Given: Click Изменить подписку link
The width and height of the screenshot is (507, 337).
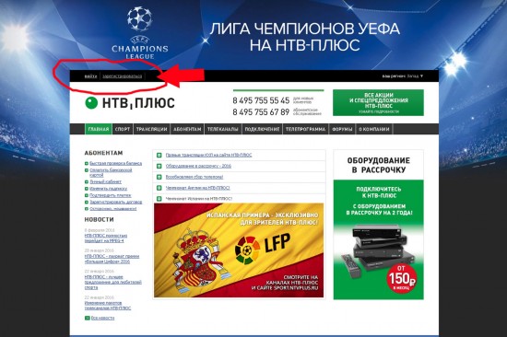Looking at the screenshot, I should tap(109, 189).
